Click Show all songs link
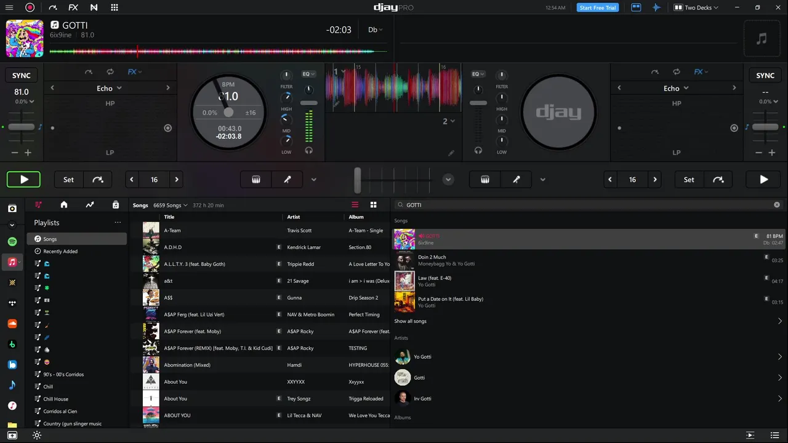The height and width of the screenshot is (443, 788). click(411, 321)
